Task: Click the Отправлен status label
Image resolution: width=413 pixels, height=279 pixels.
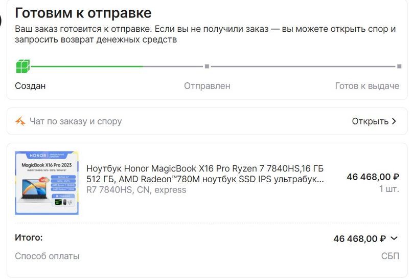Action: click(207, 86)
